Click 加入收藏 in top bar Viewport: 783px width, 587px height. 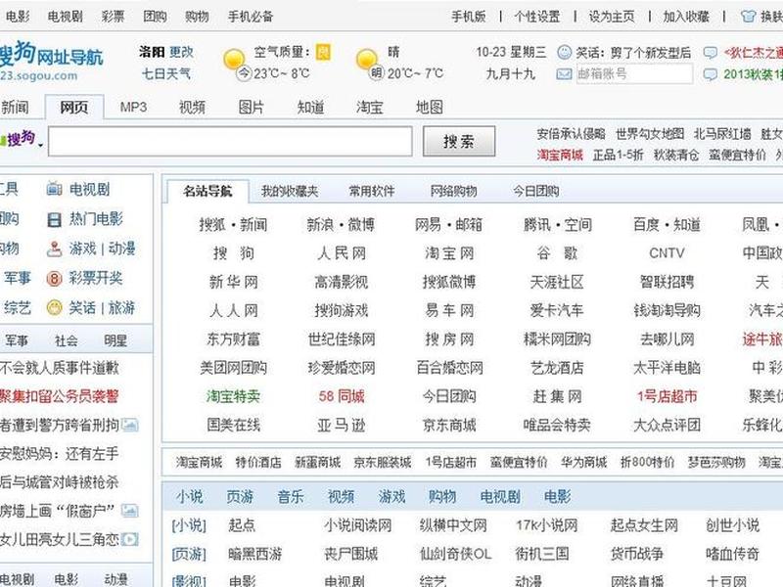686,17
